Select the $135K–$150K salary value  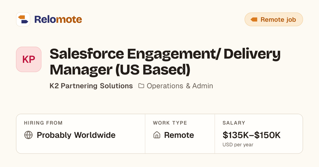click(x=251, y=135)
